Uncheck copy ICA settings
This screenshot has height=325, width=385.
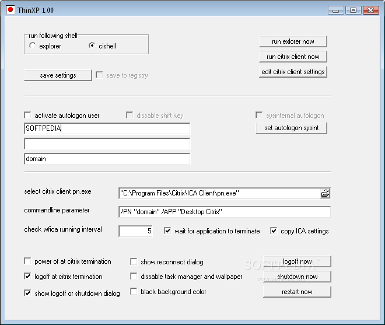(274, 231)
